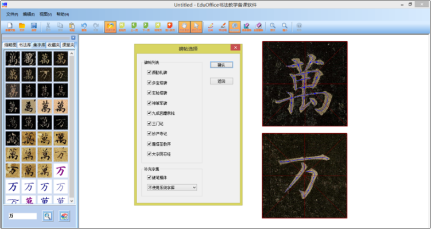Open the 不使用系统字库 dropdown
Screen dimensions: 431x229
pyautogui.click(x=172, y=188)
